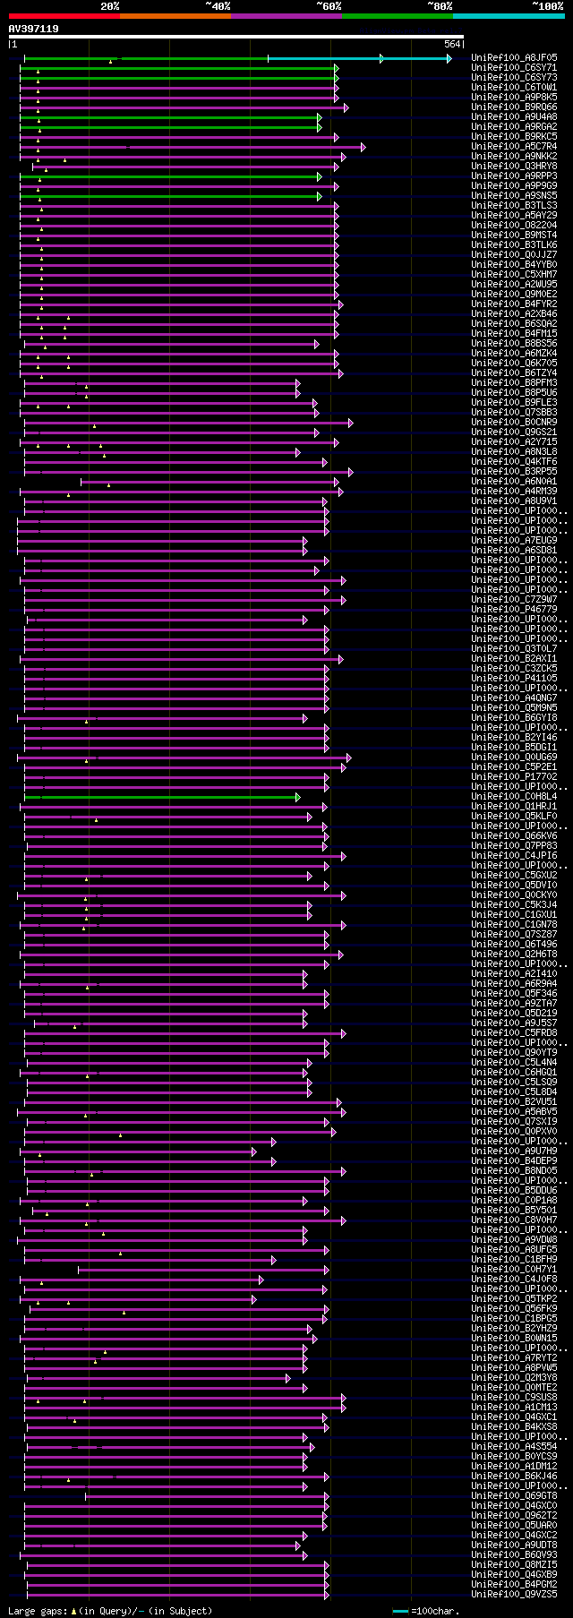The width and height of the screenshot is (573, 1618).
Task: Click label UniRef100_B8BS56
Action: click(514, 344)
